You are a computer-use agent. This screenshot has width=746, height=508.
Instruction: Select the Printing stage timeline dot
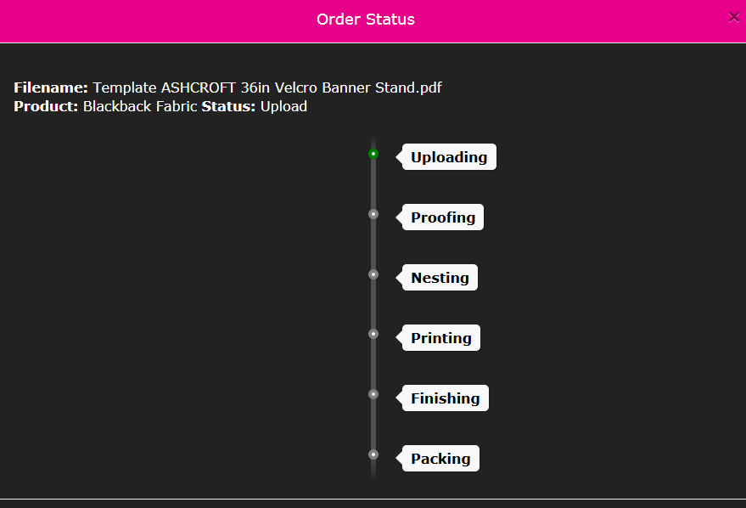373,334
